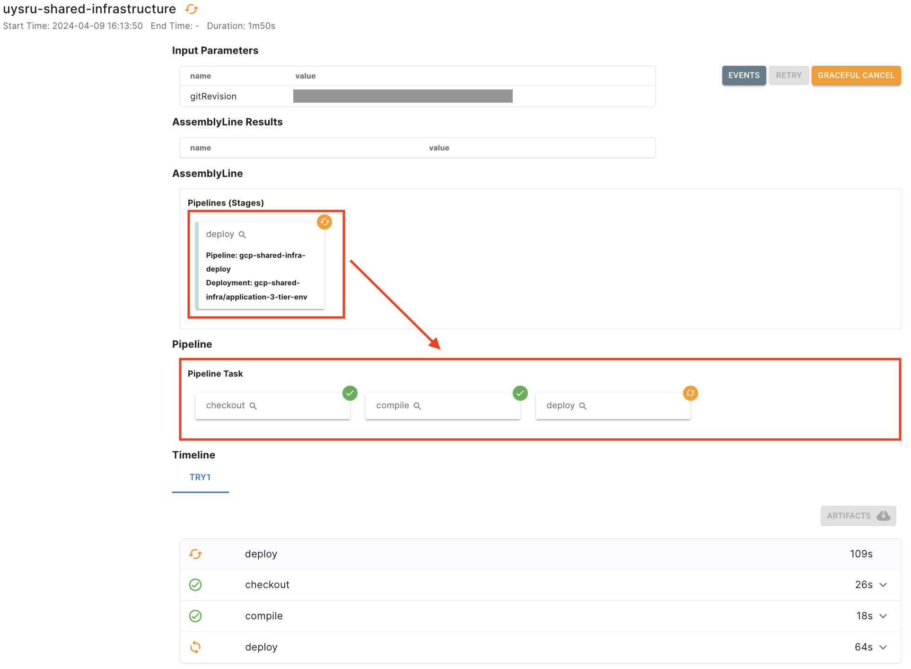Click the redacted gitRevision value field
Viewport: 911px width, 669px height.
[x=403, y=96]
